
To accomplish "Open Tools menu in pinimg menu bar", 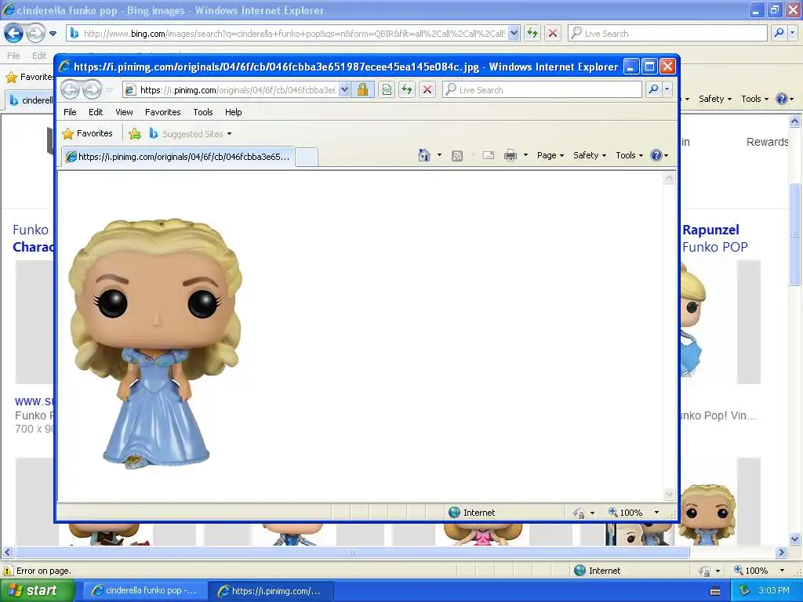I will 203,112.
